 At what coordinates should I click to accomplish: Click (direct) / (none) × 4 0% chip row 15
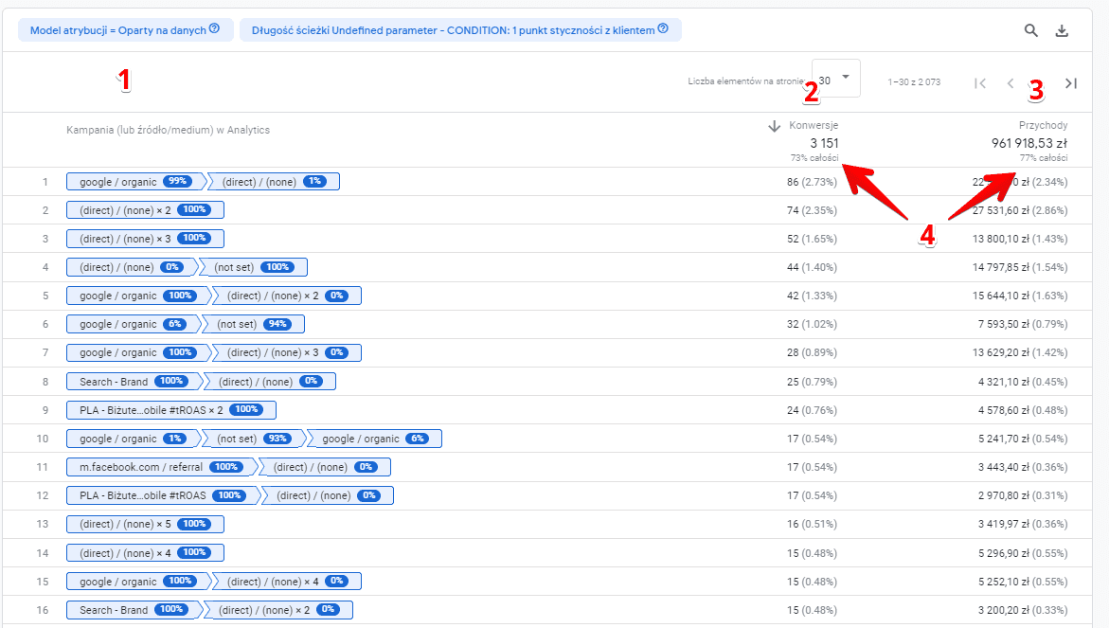286,582
